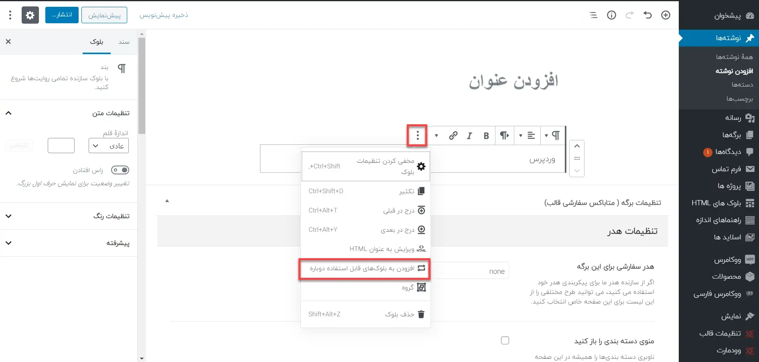Add to reusable blocks menu entry

pos(365,268)
